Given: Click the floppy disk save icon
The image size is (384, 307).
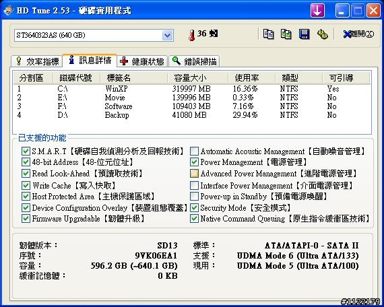Looking at the screenshot, I should (x=304, y=34).
